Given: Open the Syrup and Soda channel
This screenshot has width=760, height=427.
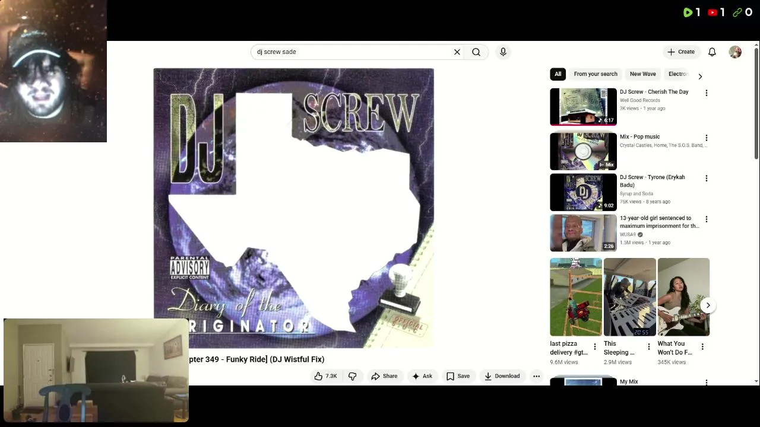Looking at the screenshot, I should (x=636, y=193).
